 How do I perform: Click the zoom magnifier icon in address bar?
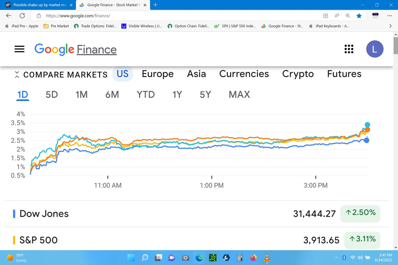click(x=348, y=16)
